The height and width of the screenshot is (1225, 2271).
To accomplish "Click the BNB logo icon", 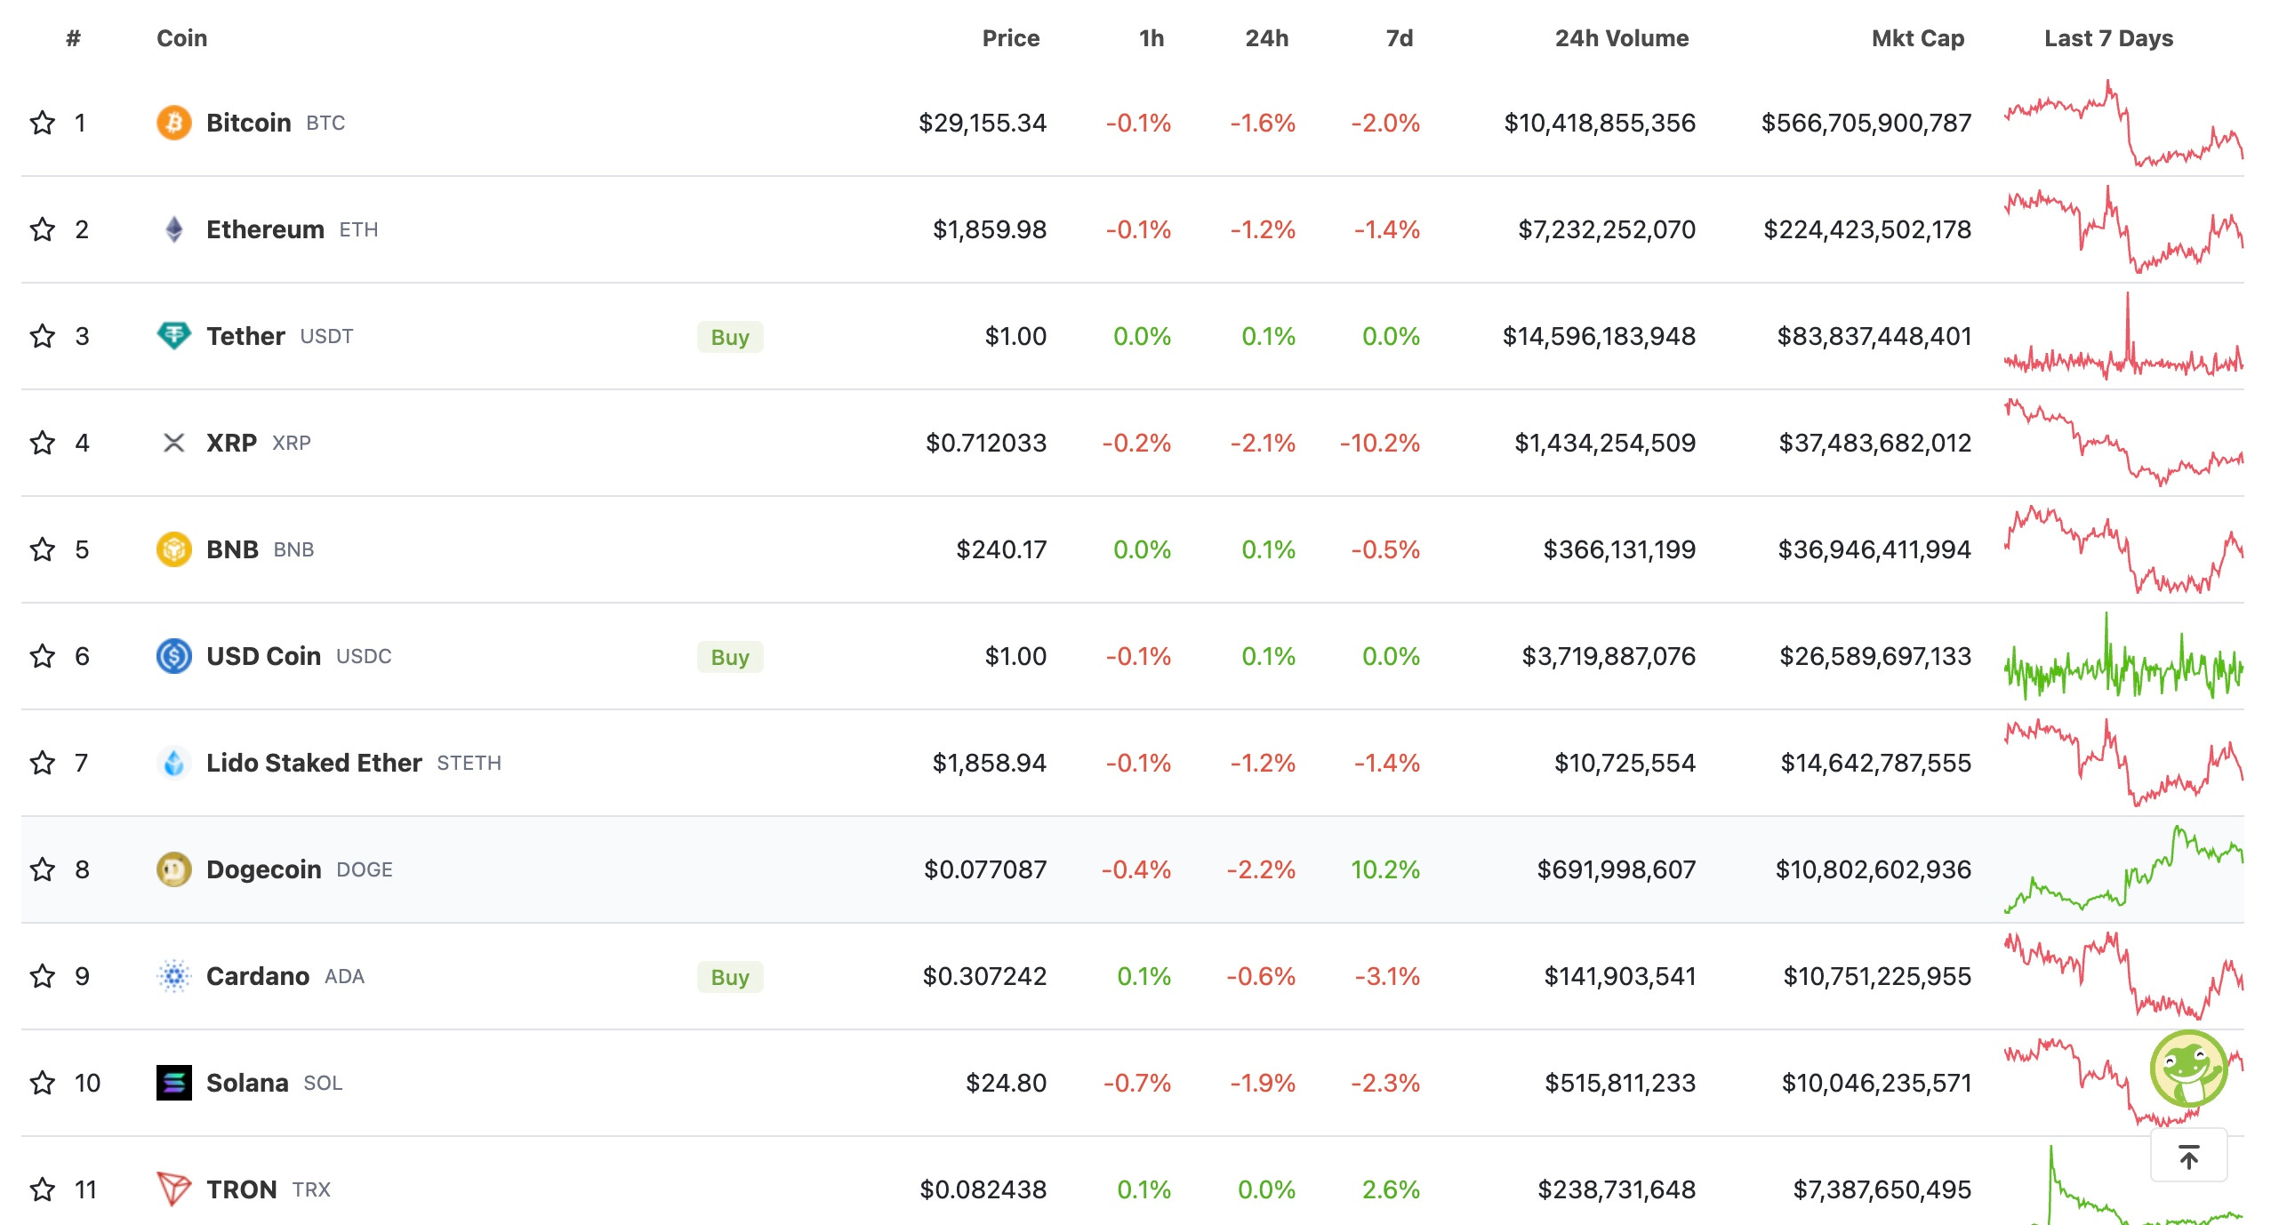I will click(174, 549).
